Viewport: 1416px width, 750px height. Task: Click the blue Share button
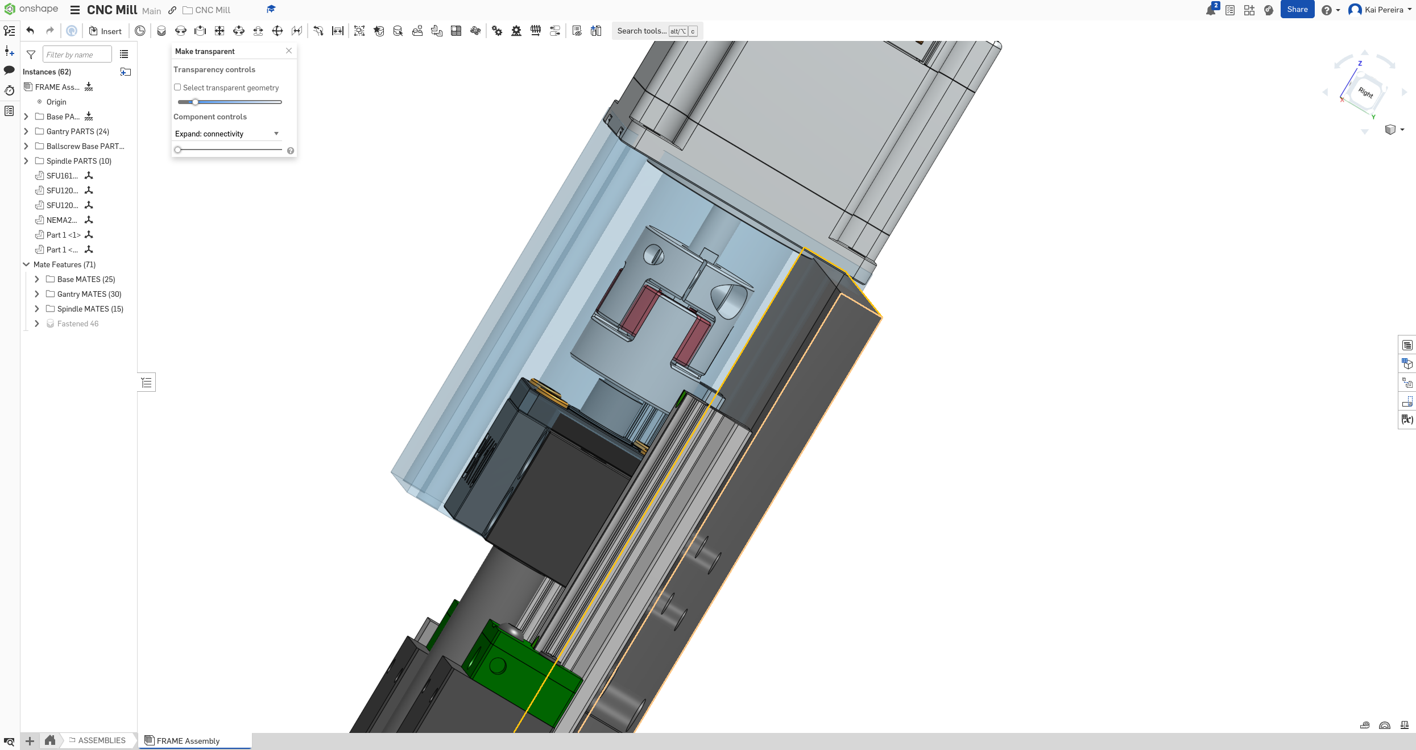[x=1297, y=9]
